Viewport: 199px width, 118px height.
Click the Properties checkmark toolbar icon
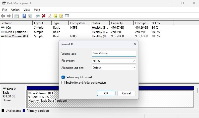tap(49, 16)
